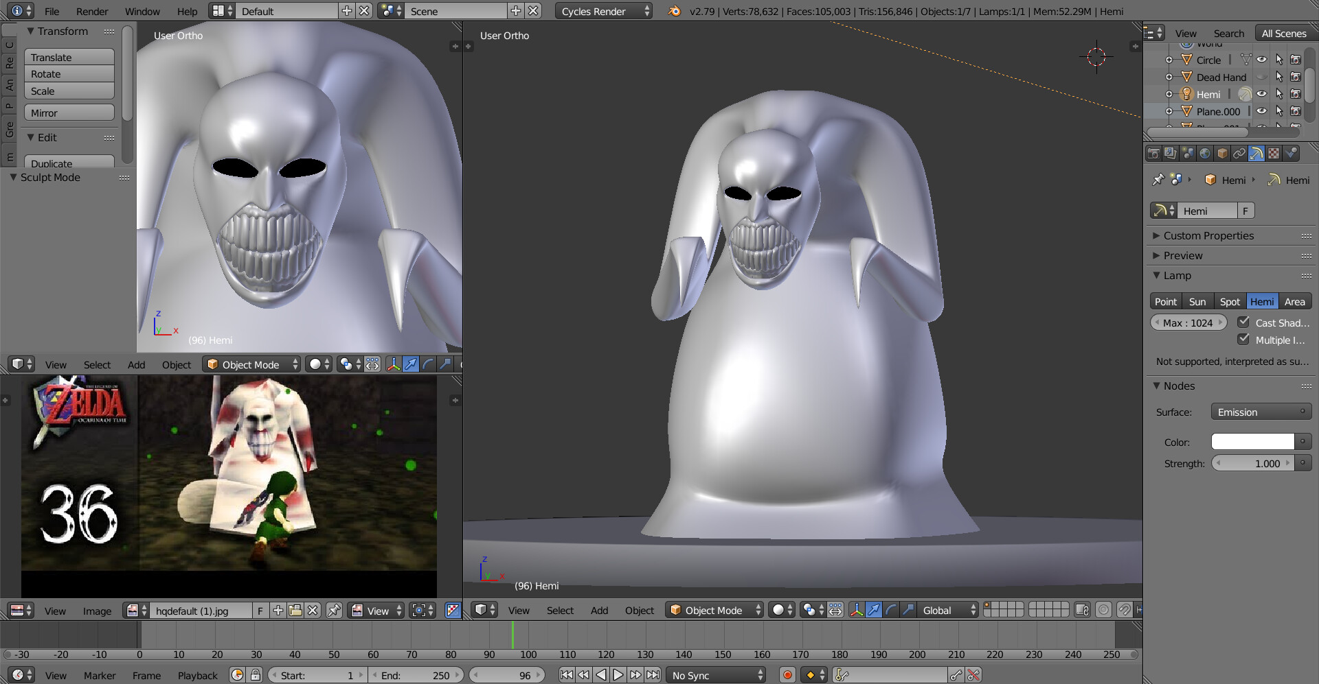Open the Object Constraints tab (chain link icon)

click(1239, 153)
